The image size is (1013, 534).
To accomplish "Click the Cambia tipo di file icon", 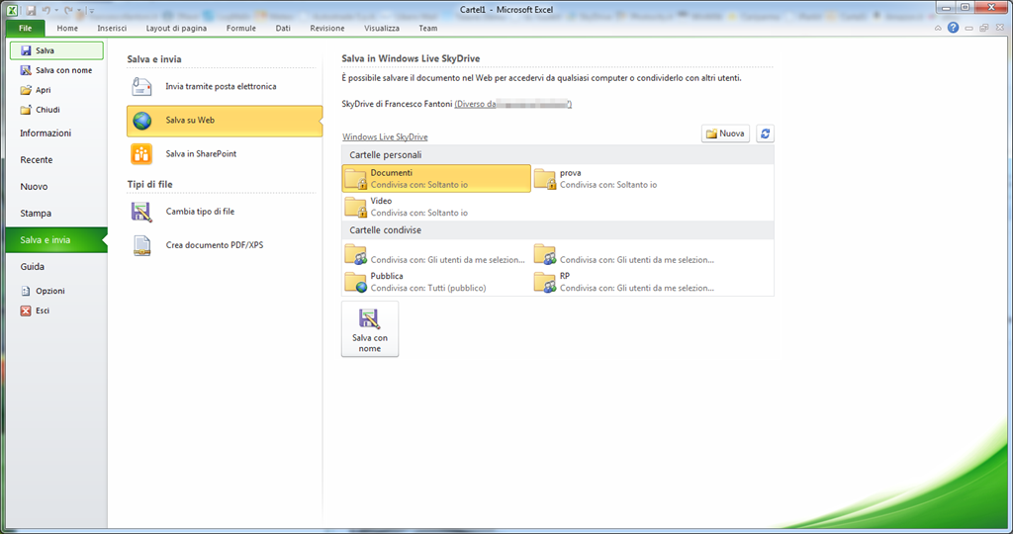I will point(141,212).
